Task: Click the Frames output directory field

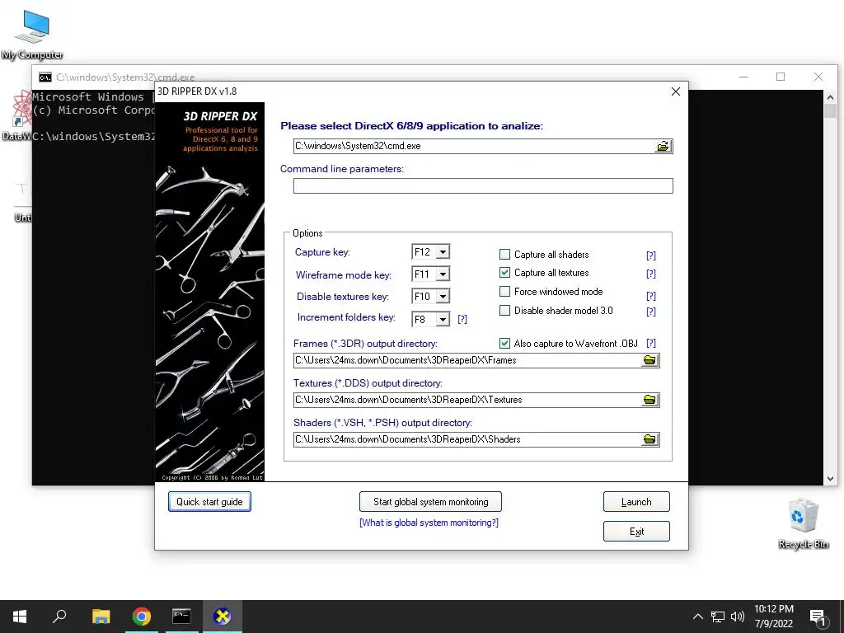Action: click(x=467, y=360)
